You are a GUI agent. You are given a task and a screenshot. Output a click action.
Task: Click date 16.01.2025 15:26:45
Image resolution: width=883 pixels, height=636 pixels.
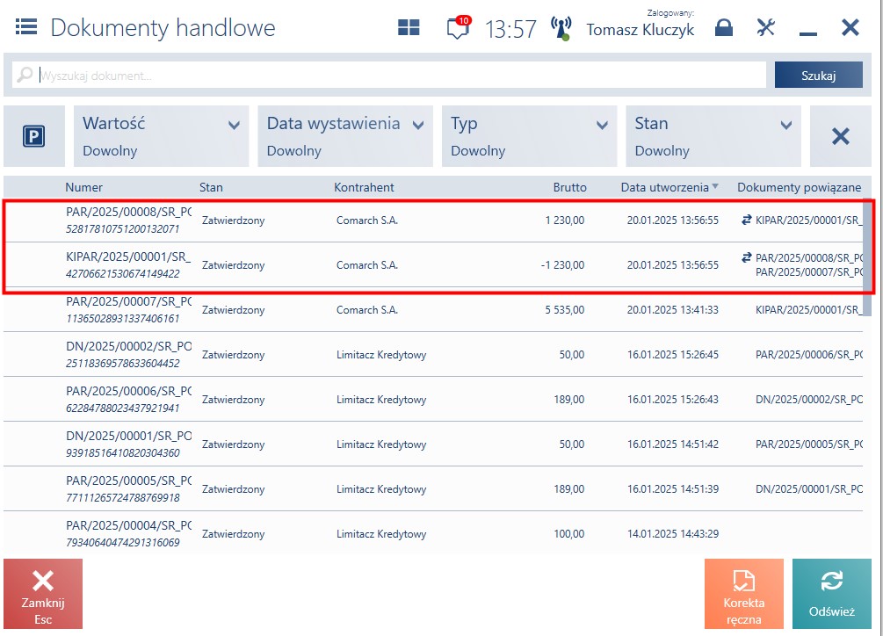[673, 355]
